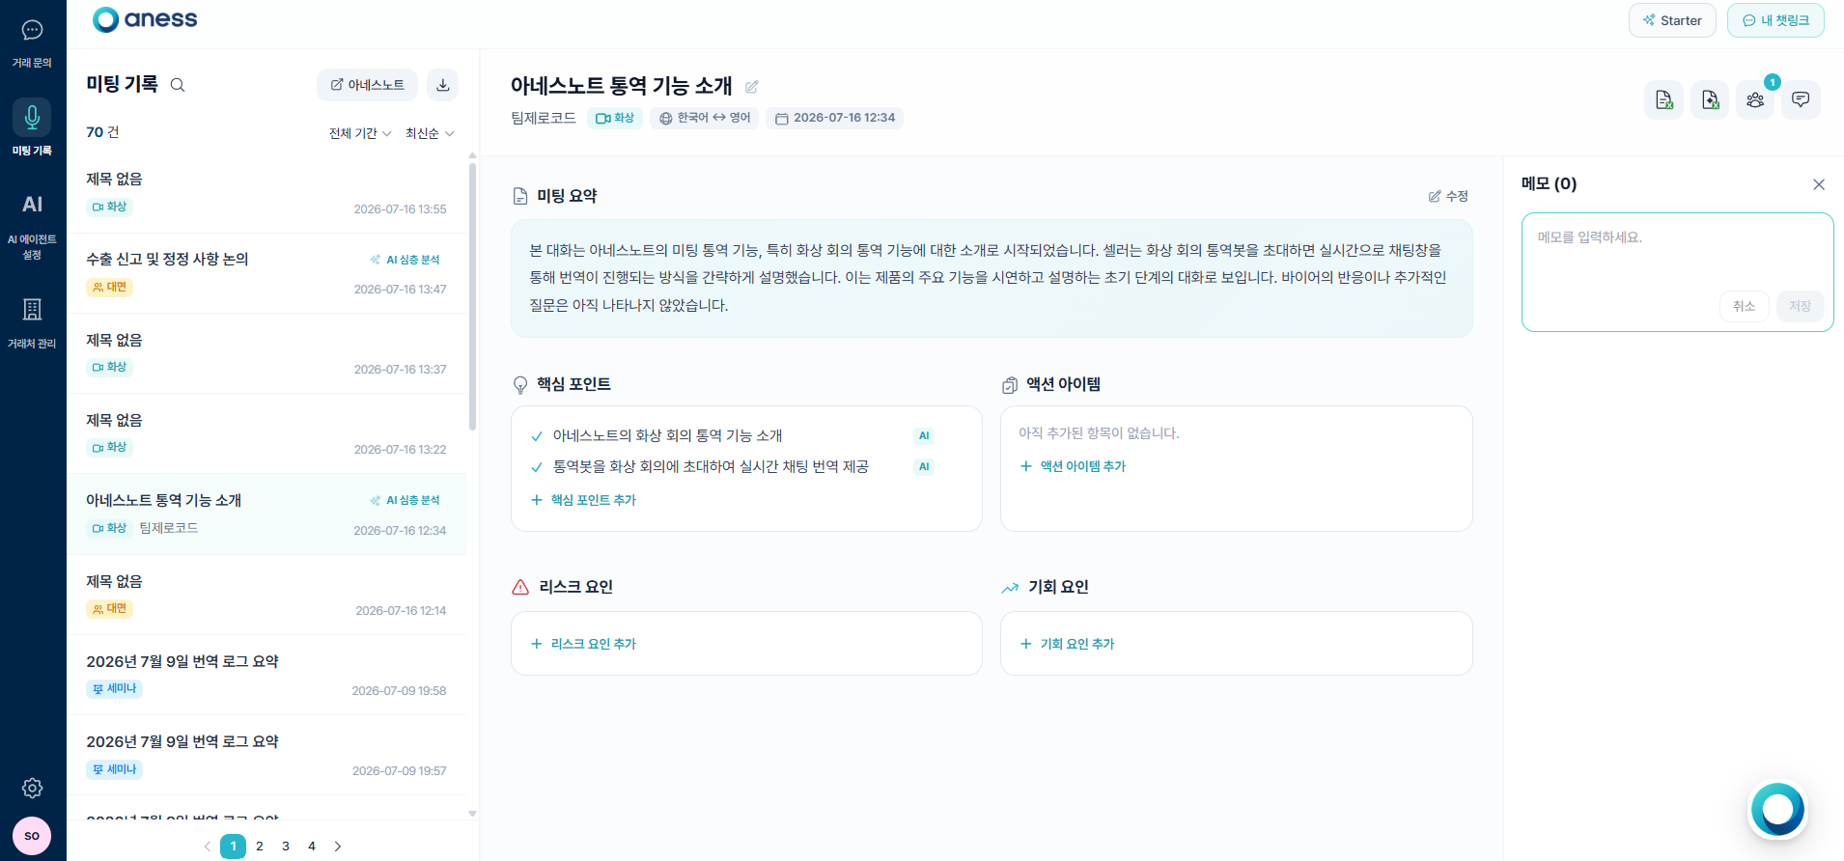Screen dimensions: 1844x861
Task: Open 번역 로그 요약 record from 19:58
Action: coord(266,675)
